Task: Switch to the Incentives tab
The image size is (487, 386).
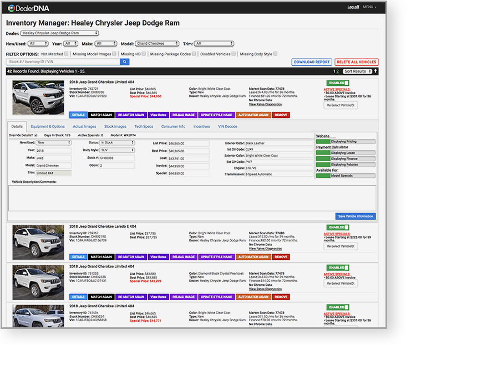Action: 201,126
